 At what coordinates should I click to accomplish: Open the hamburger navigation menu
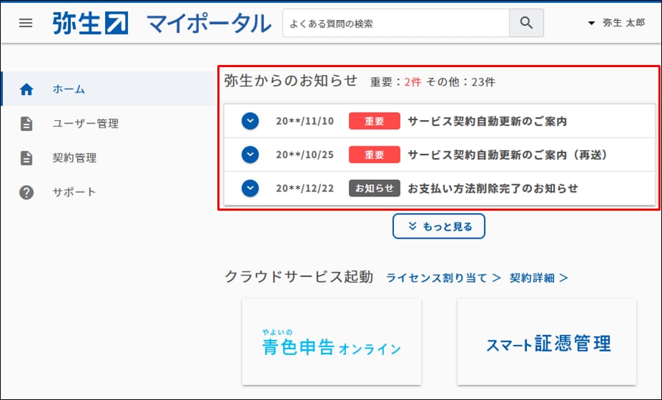click(x=26, y=23)
